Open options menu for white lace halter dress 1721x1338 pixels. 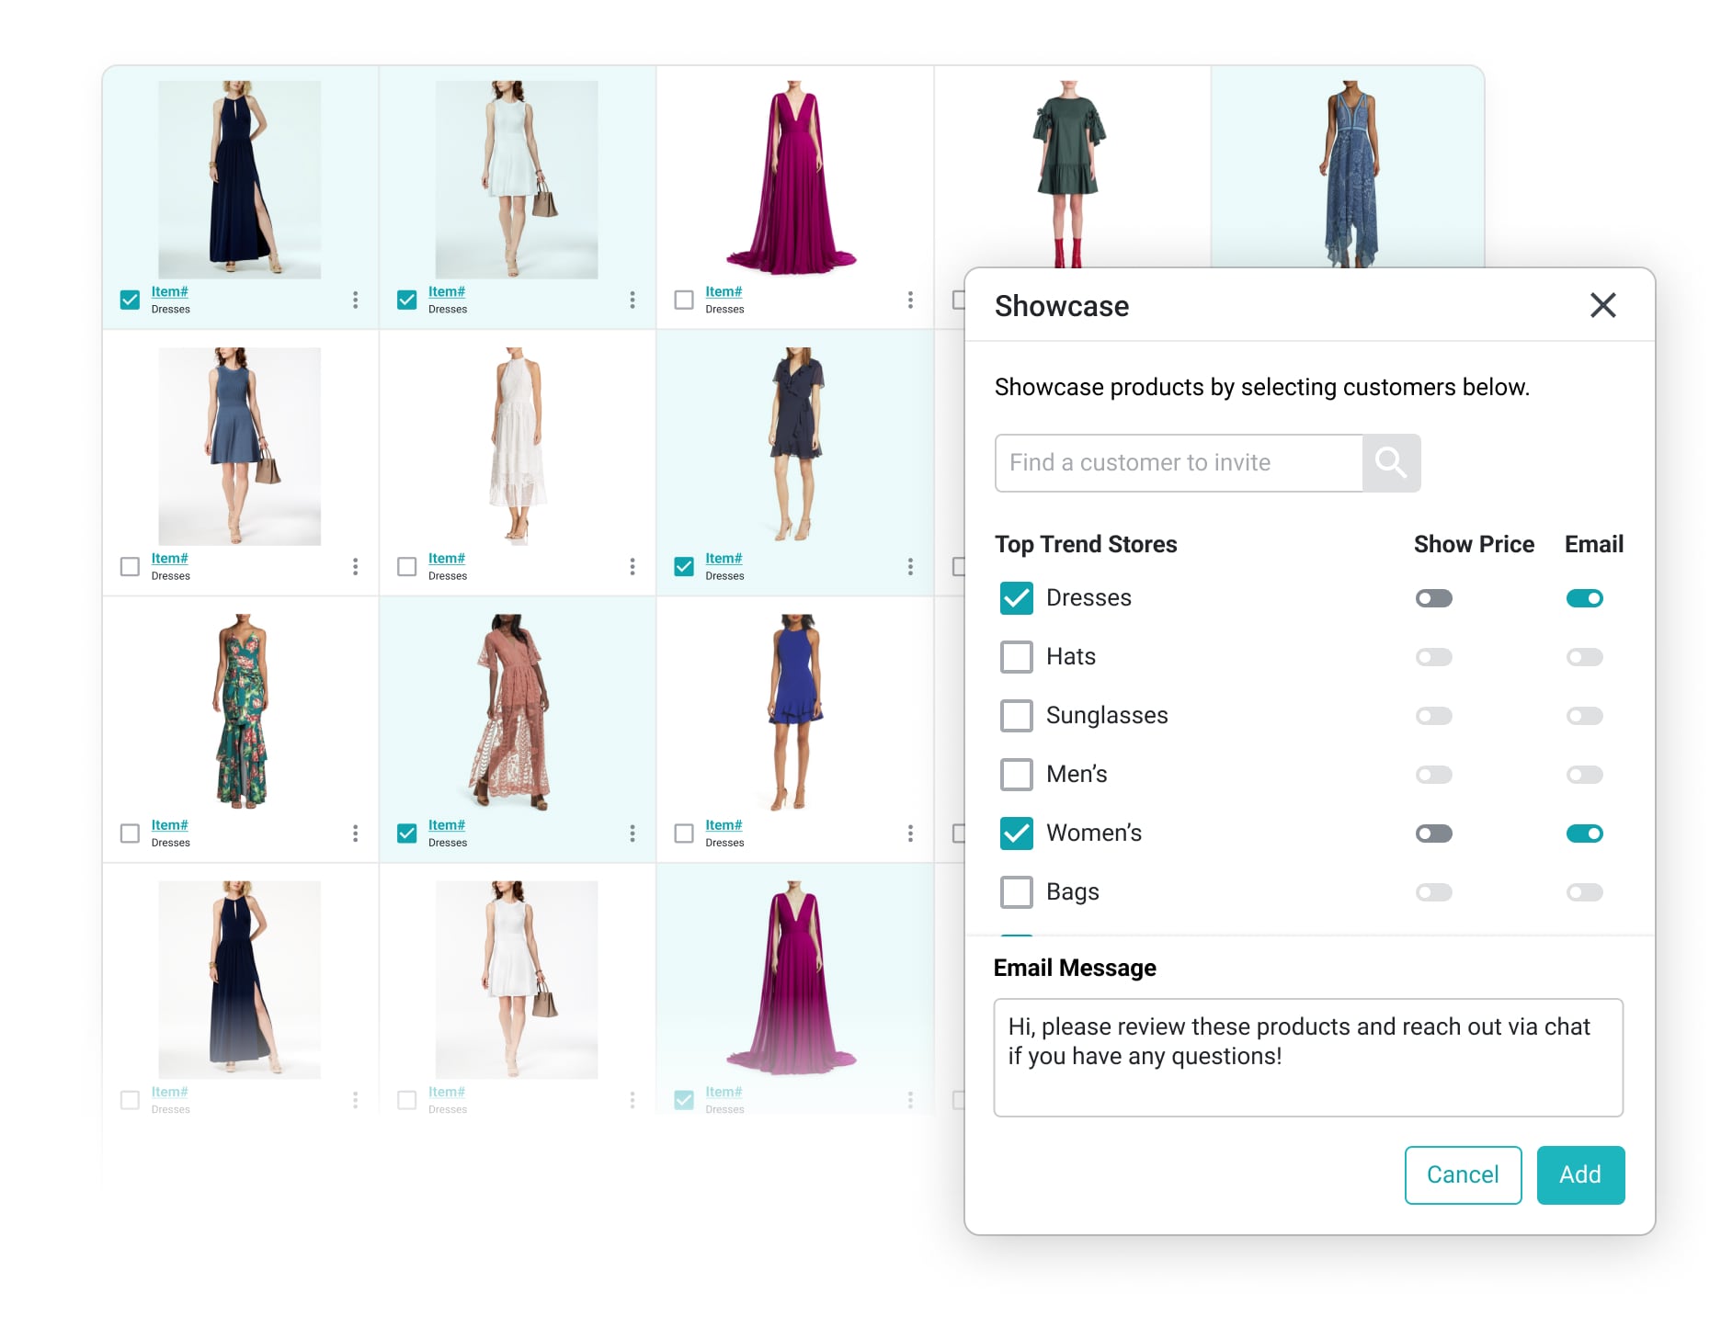(x=633, y=566)
